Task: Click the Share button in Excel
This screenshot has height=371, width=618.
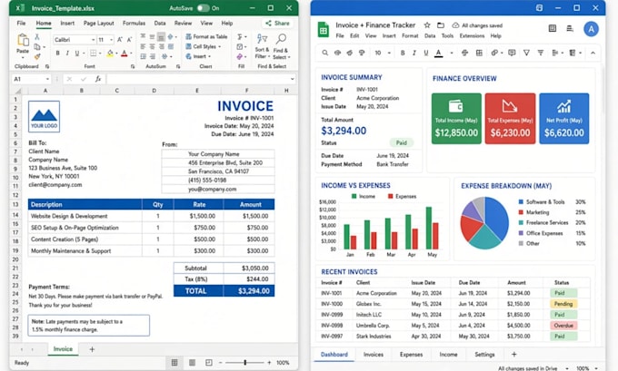Action: [x=277, y=24]
